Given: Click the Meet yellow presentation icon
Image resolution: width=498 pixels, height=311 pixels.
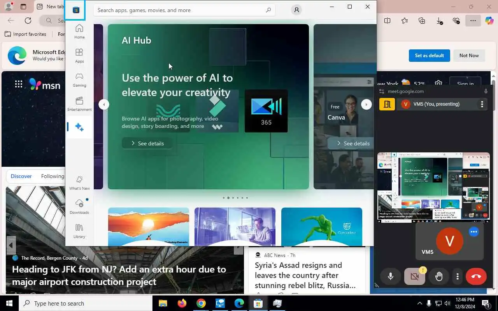Looking at the screenshot, I should point(387,104).
